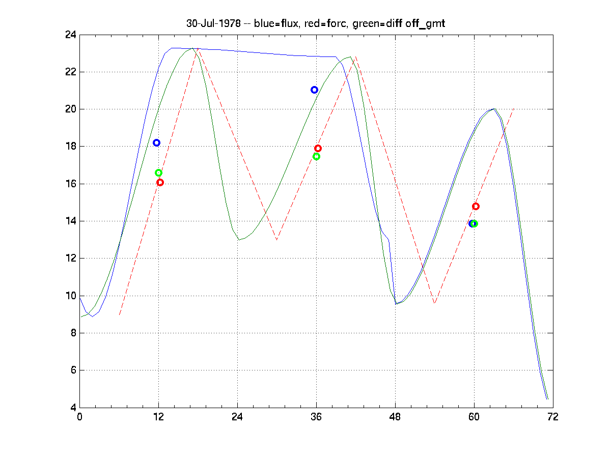
Task: Click the green curve's minimum near x=24
Action: click(238, 240)
